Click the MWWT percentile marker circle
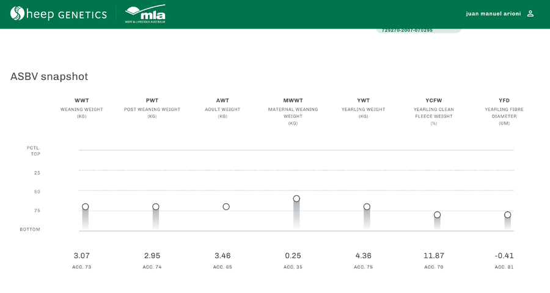Screen dimensions: 550x293 [x=296, y=198]
